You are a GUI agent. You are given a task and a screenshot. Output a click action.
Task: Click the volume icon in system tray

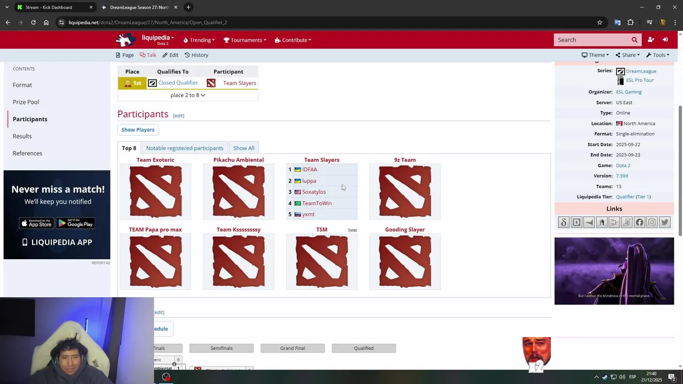coord(622,377)
